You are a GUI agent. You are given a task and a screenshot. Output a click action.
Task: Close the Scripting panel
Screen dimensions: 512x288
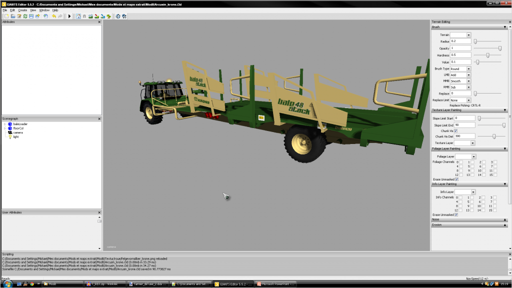click(x=509, y=254)
